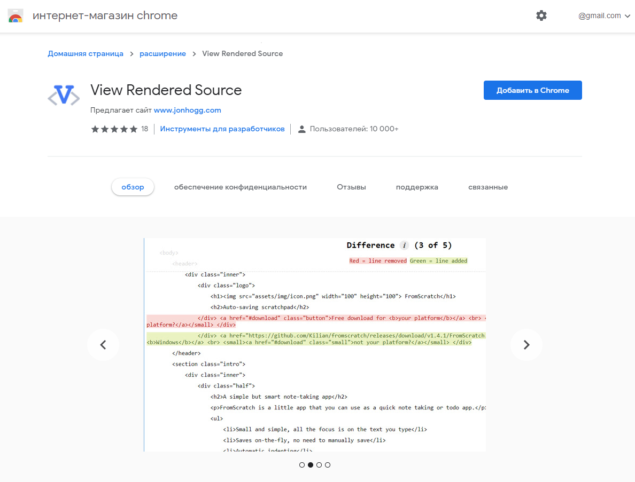Viewport: 635px width, 482px height.
Task: Select the обеспечение конфиденциальности tab
Action: pos(240,187)
